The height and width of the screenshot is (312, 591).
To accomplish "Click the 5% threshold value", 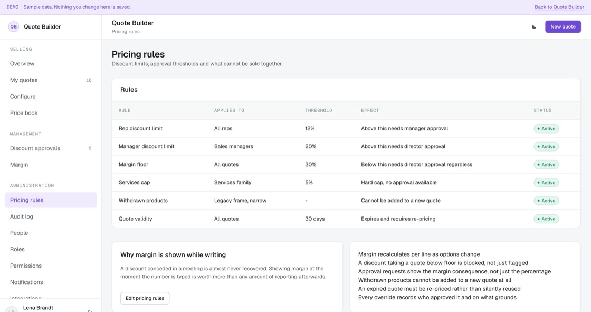I will tap(309, 182).
